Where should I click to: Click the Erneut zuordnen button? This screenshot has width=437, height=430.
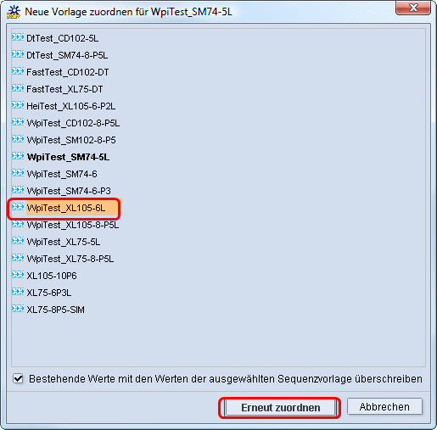point(280,407)
